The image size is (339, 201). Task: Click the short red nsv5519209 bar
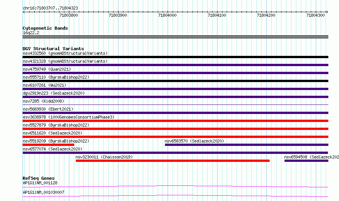(x=48, y=145)
